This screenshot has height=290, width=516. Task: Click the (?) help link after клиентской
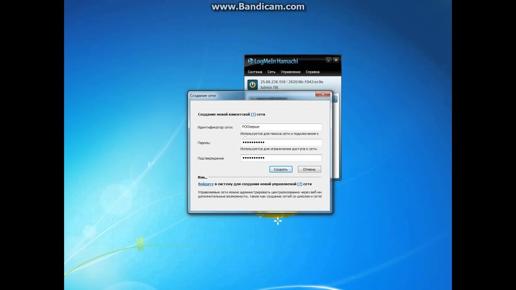pos(253,114)
